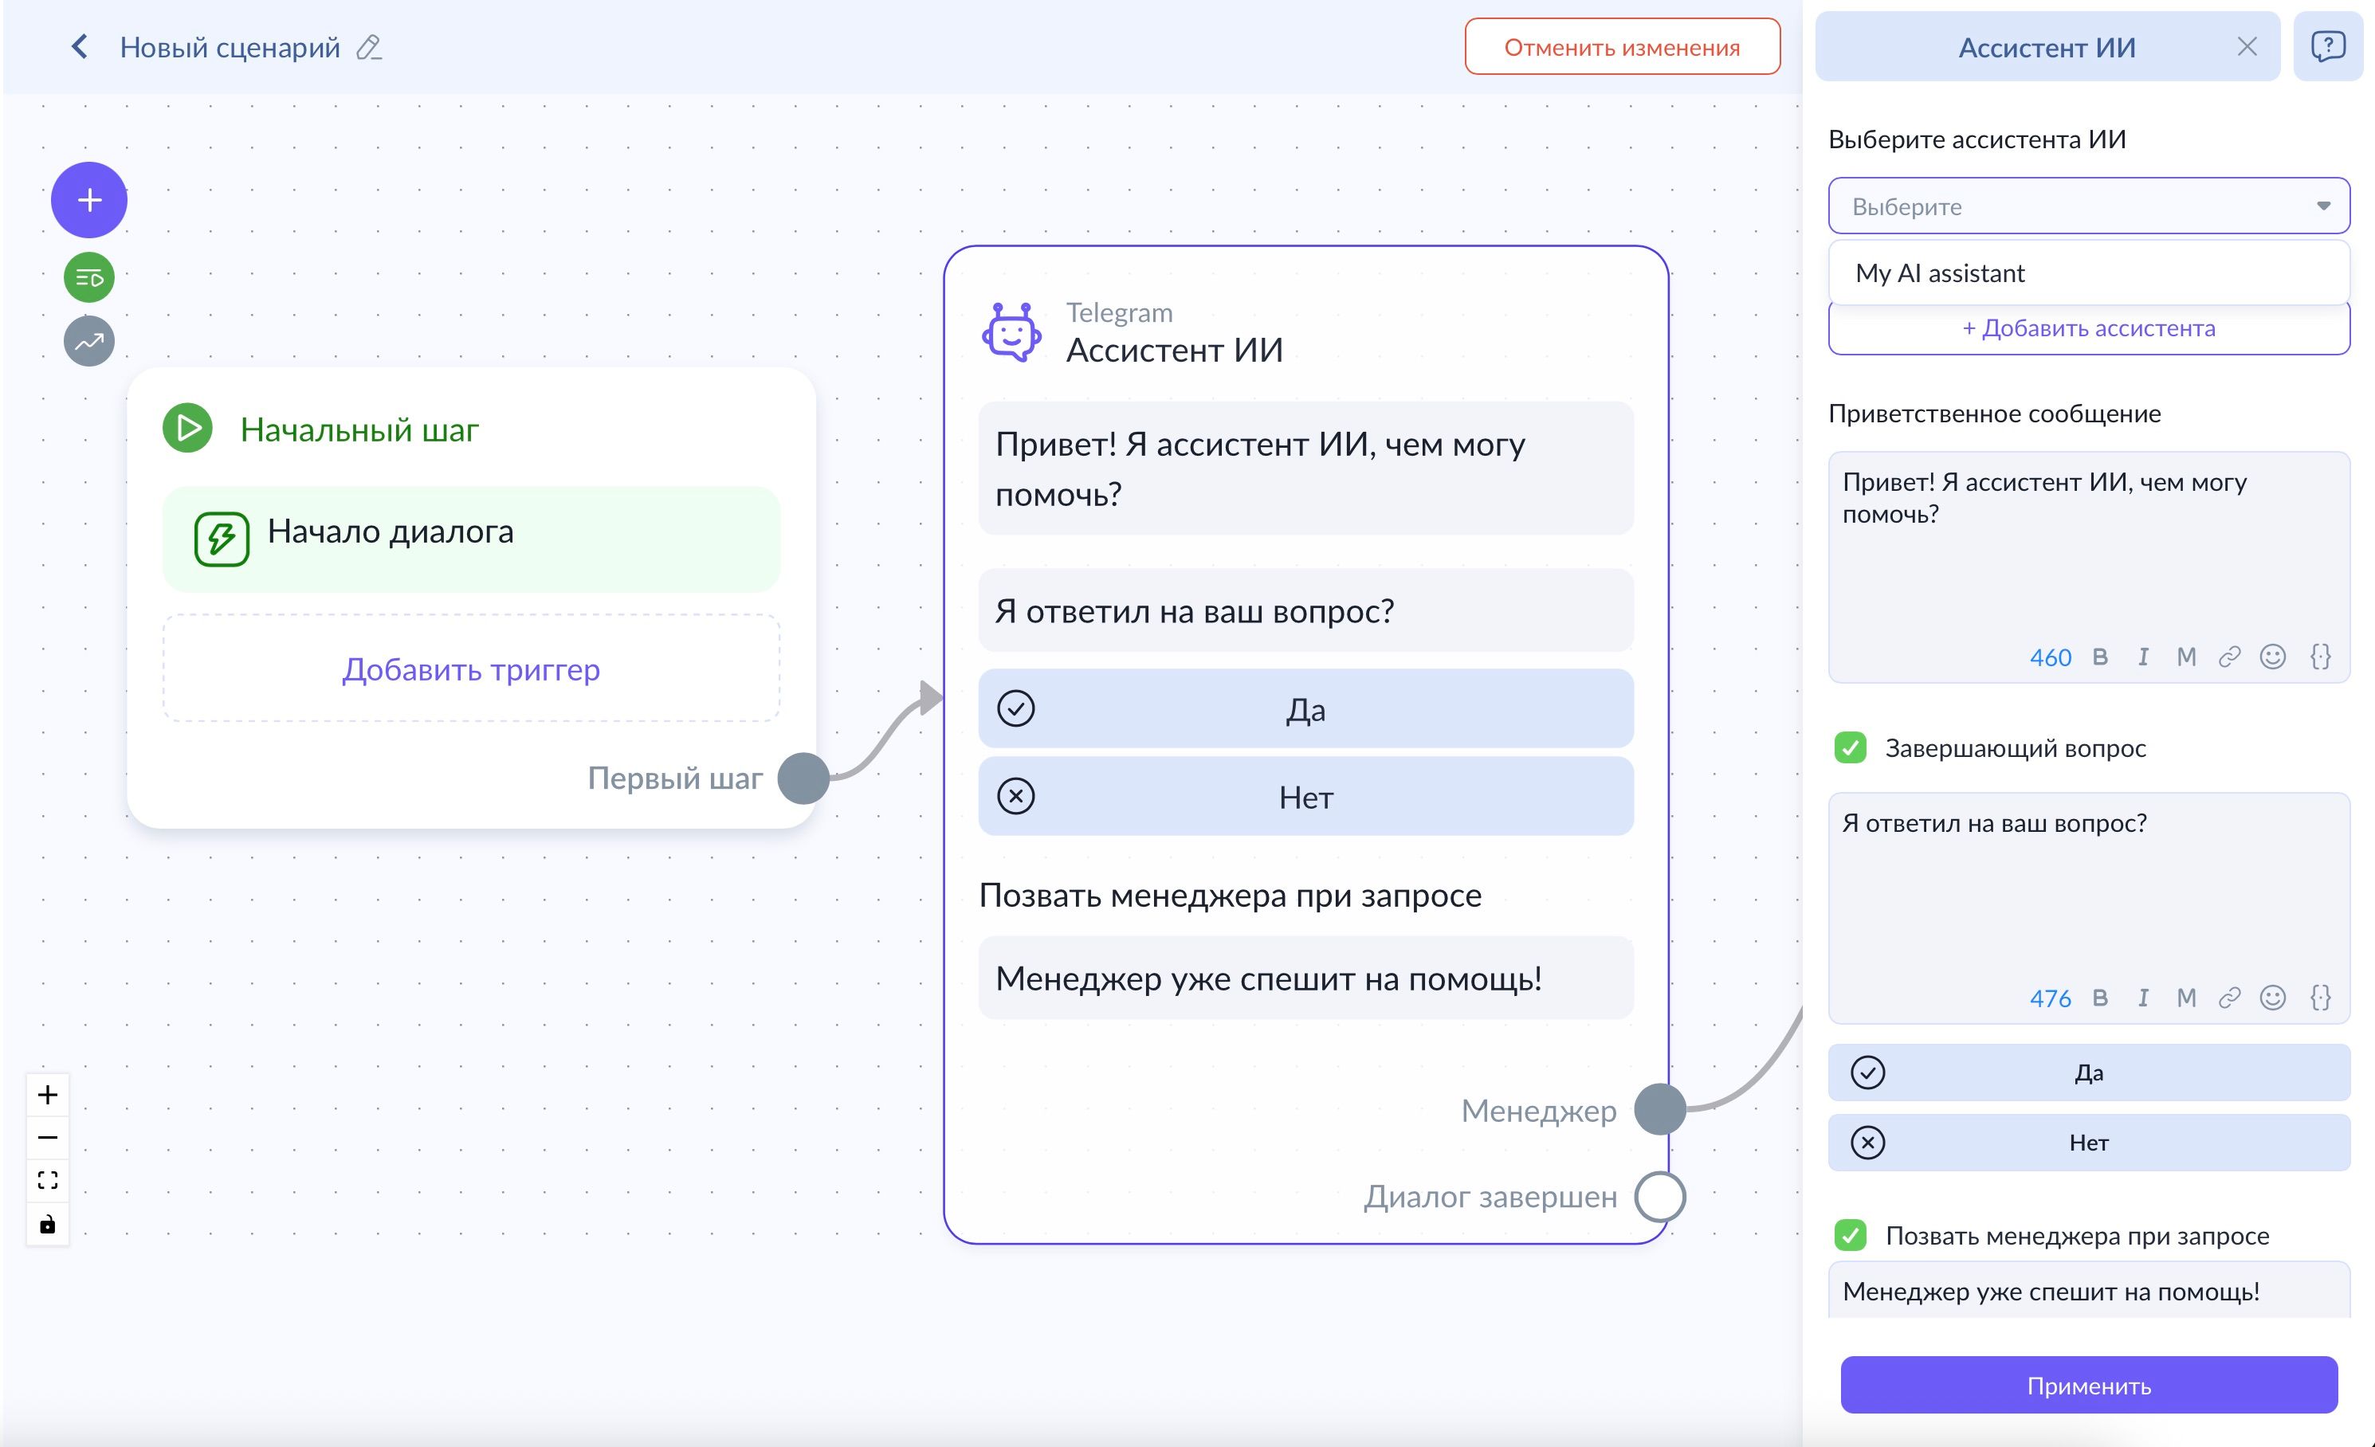Click the pencil icon to rename scenario

[x=369, y=47]
